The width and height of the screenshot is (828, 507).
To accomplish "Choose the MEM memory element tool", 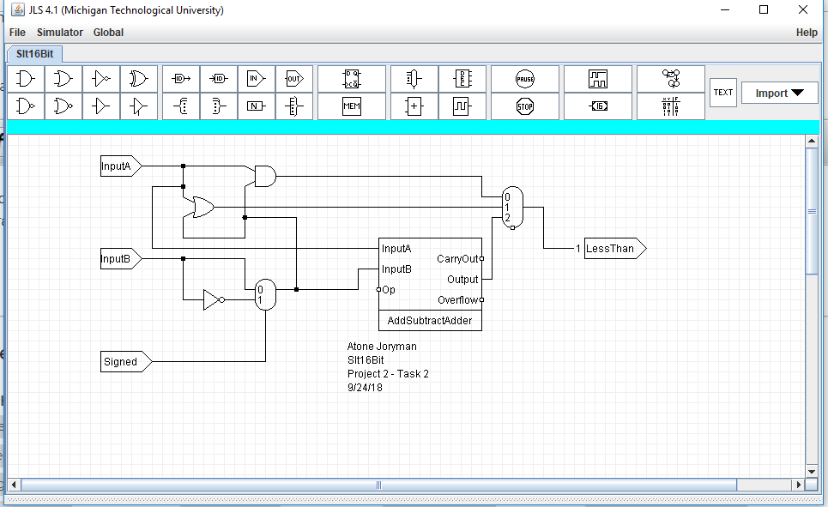I will (351, 106).
